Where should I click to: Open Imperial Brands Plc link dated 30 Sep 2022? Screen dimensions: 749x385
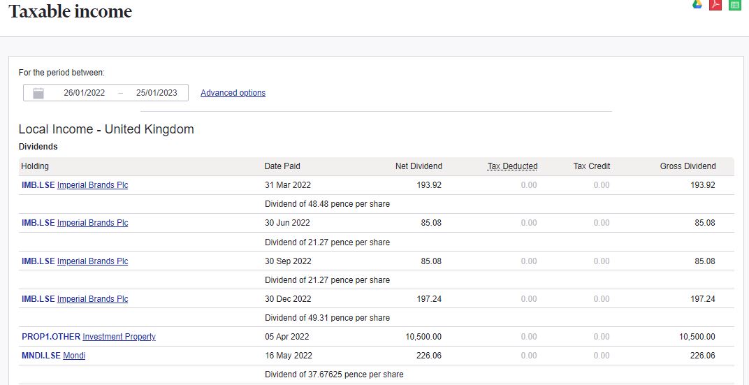click(92, 261)
